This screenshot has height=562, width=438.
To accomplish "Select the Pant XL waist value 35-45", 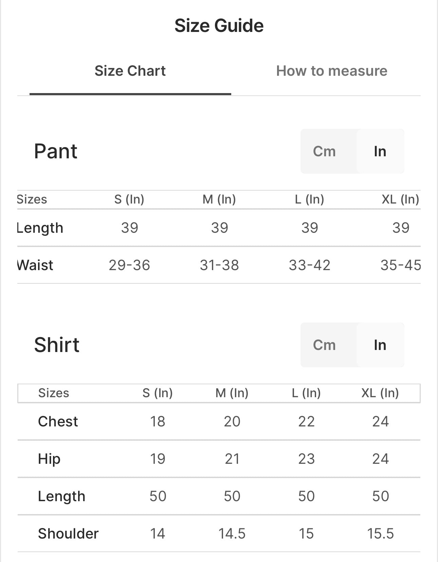I will tap(400, 265).
